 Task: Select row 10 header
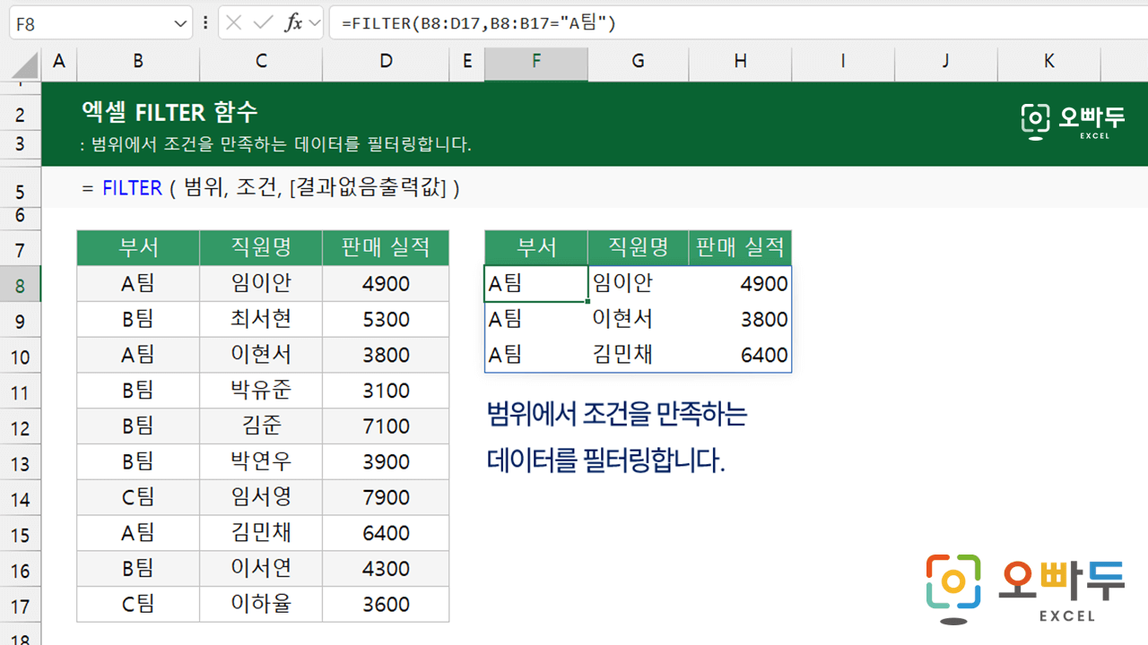[x=21, y=357]
